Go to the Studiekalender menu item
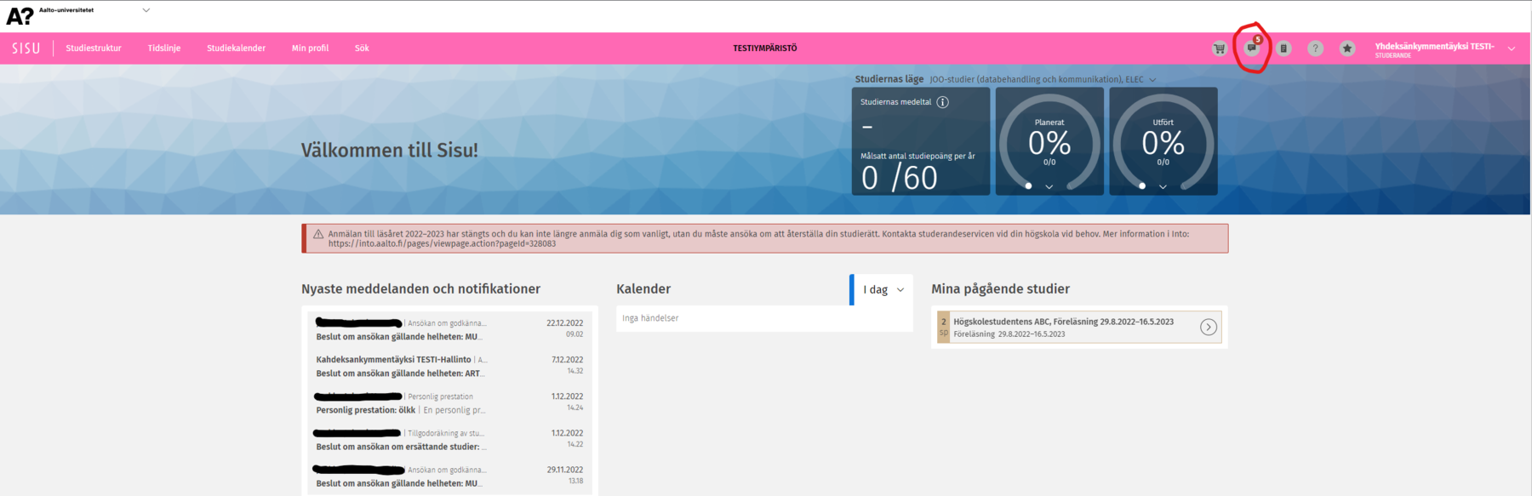Screen dimensions: 1532x496 point(236,48)
